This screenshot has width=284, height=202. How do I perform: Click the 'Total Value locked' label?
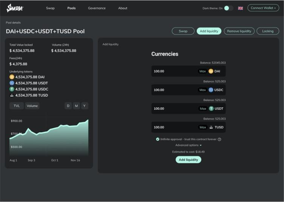[x=21, y=45]
